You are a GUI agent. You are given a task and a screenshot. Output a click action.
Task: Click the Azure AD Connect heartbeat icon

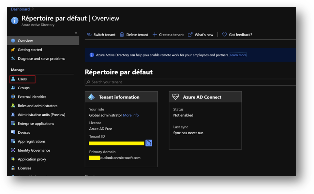tap(176, 97)
